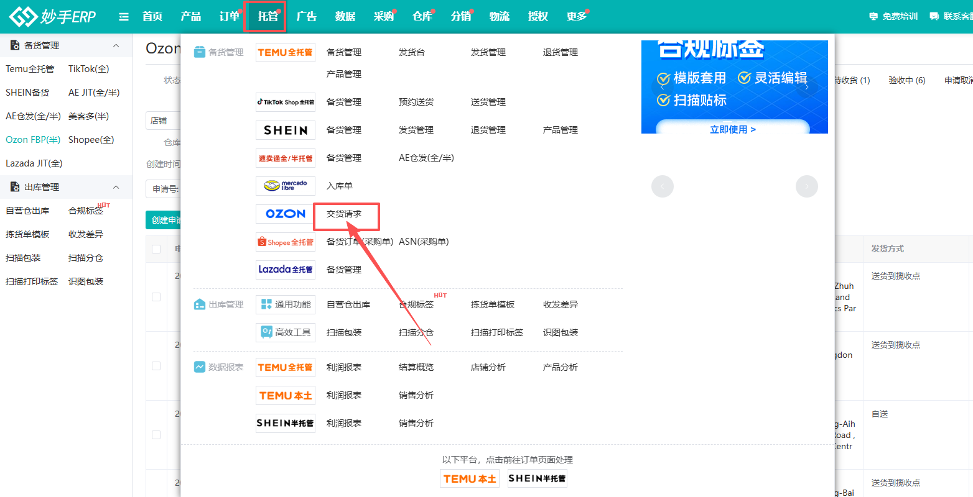Click the Lazada全托管 logo
Image resolution: width=973 pixels, height=497 pixels.
pos(286,270)
